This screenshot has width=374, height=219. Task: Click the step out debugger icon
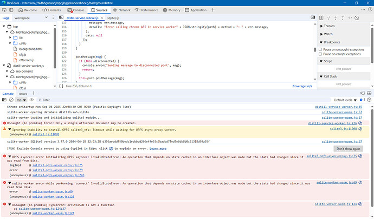tap(343, 18)
